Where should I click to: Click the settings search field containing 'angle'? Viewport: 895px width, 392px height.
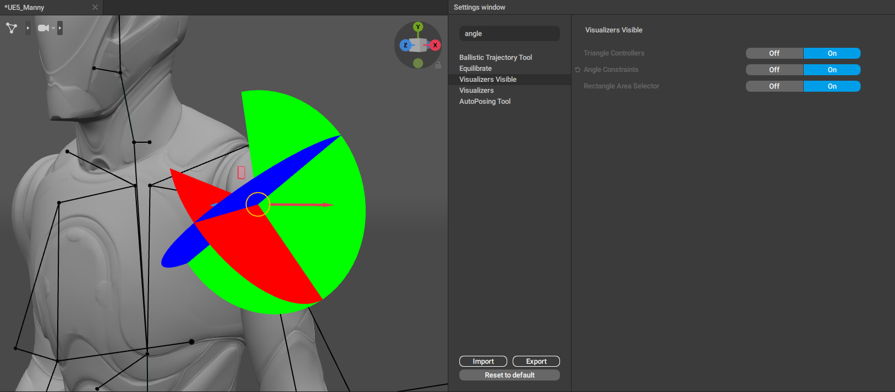click(x=509, y=33)
